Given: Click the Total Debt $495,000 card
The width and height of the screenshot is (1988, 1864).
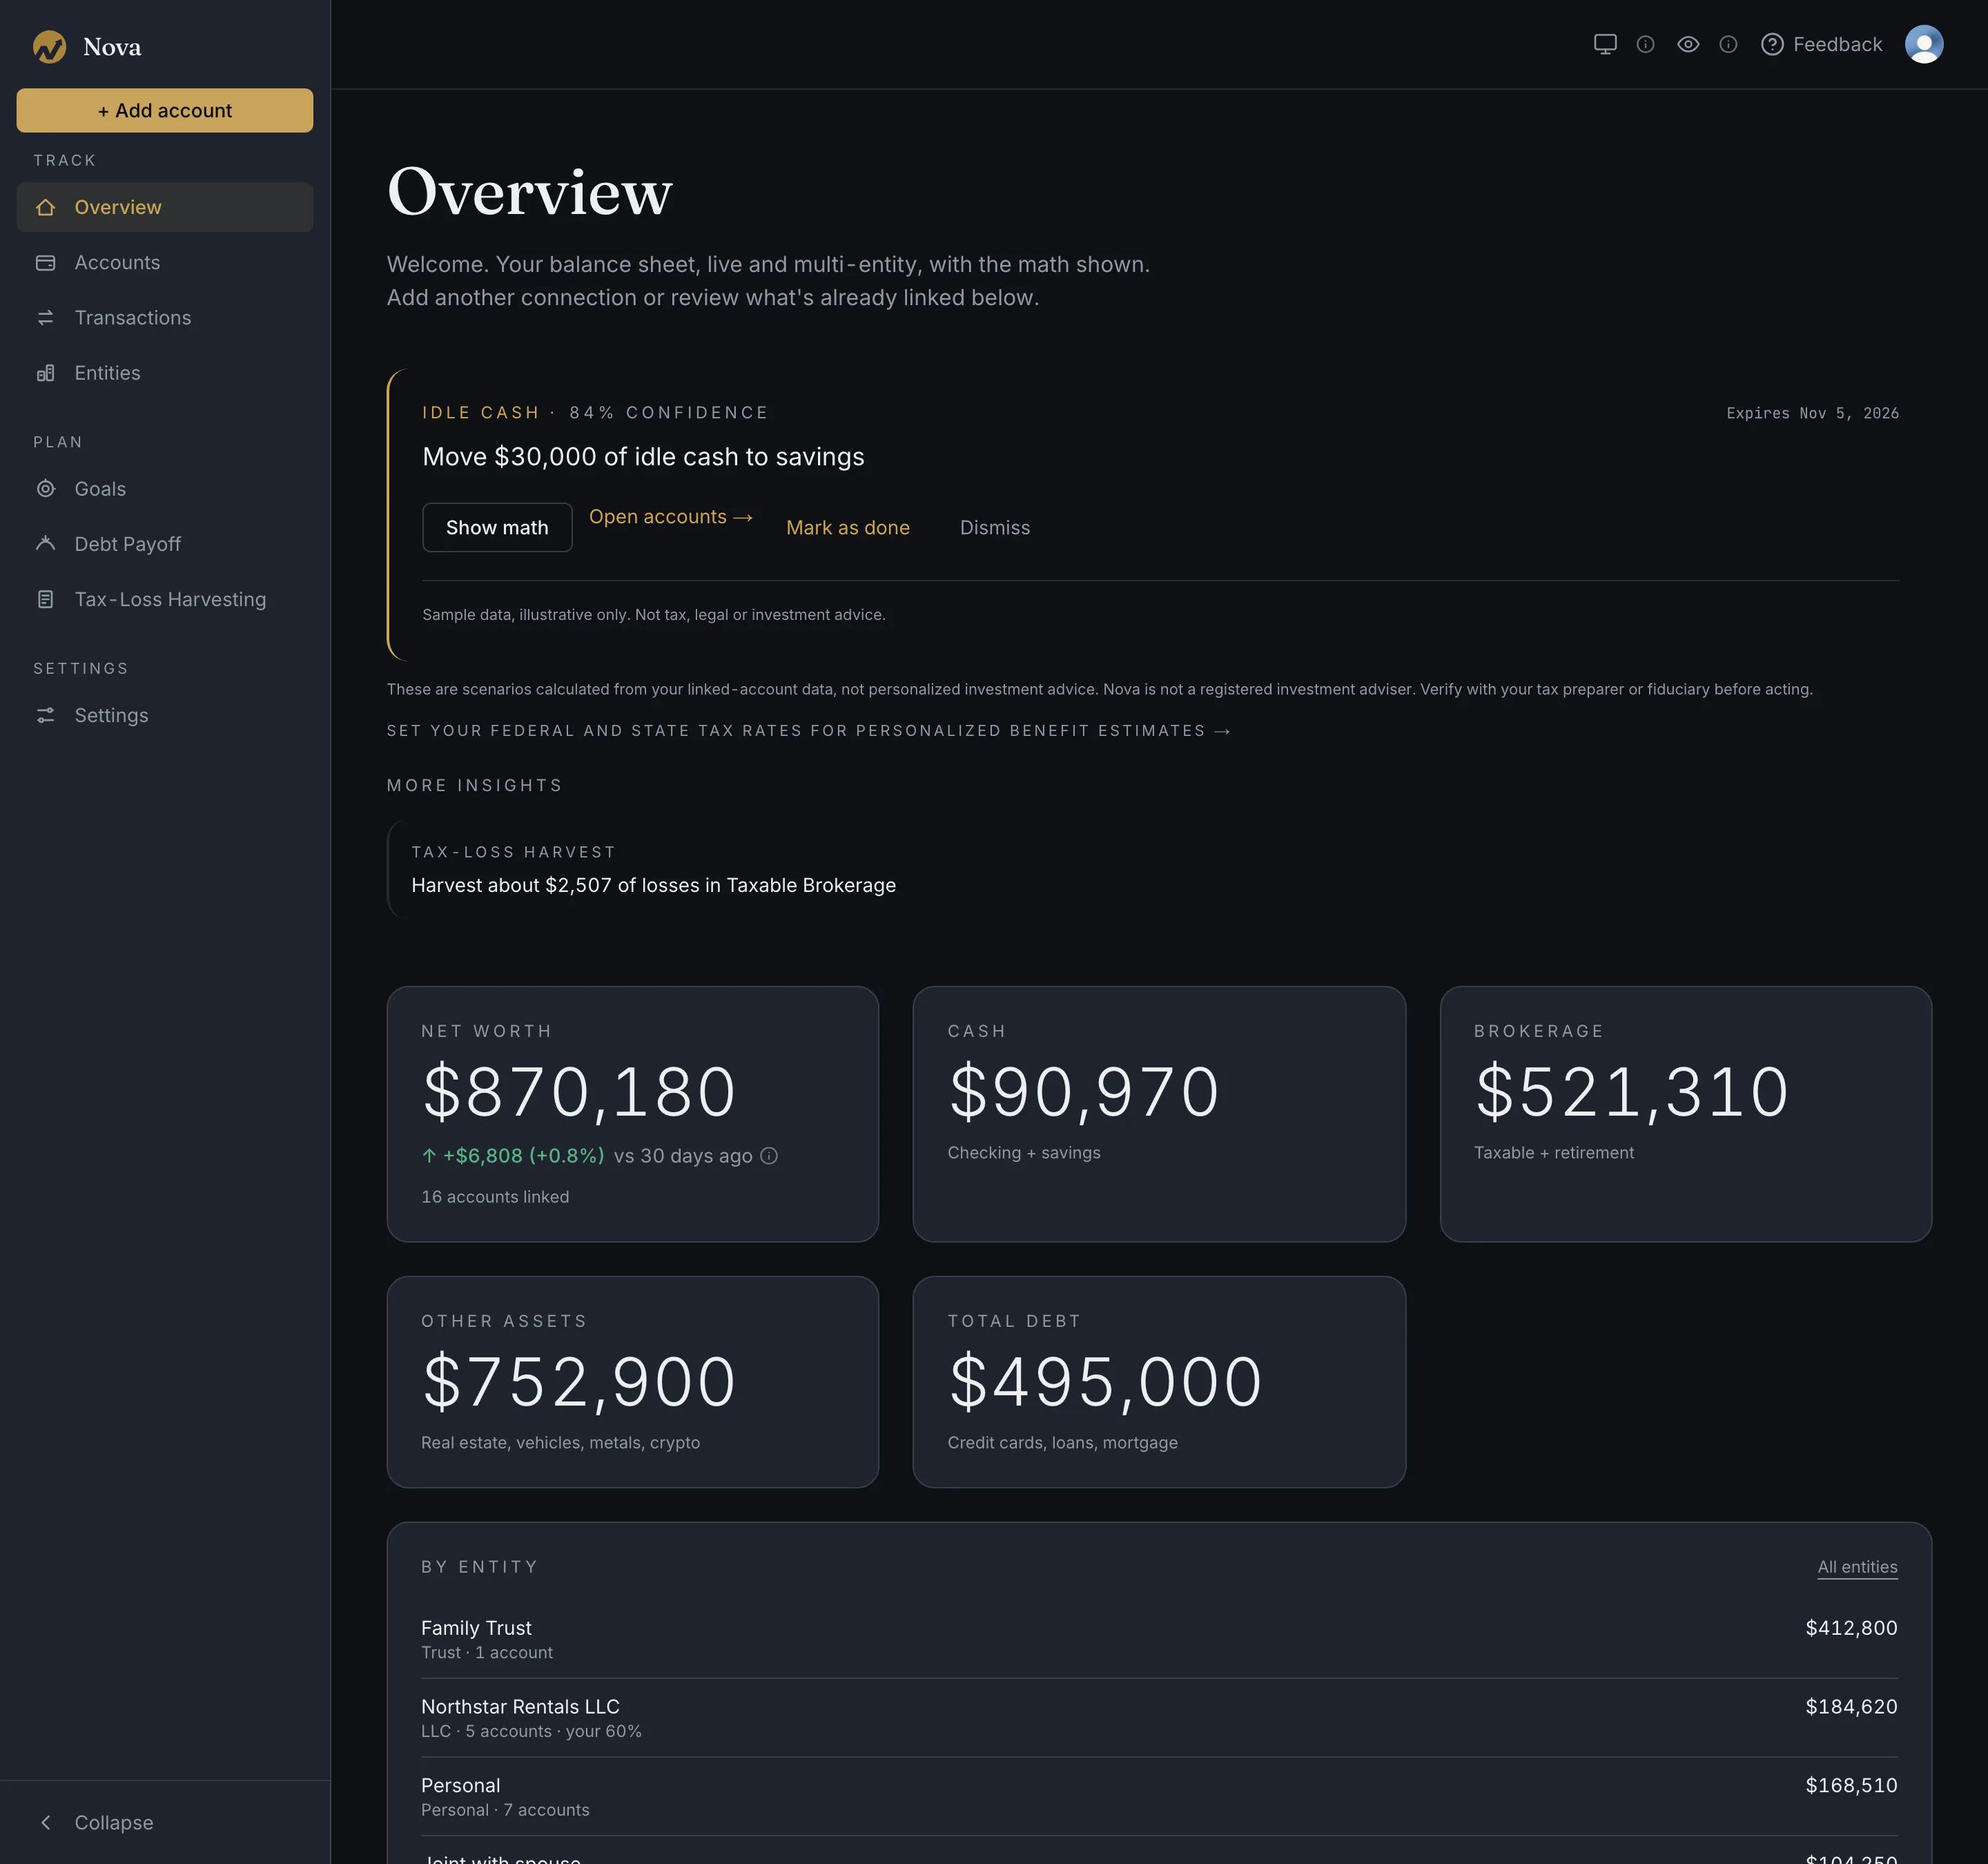Looking at the screenshot, I should click(x=1159, y=1382).
